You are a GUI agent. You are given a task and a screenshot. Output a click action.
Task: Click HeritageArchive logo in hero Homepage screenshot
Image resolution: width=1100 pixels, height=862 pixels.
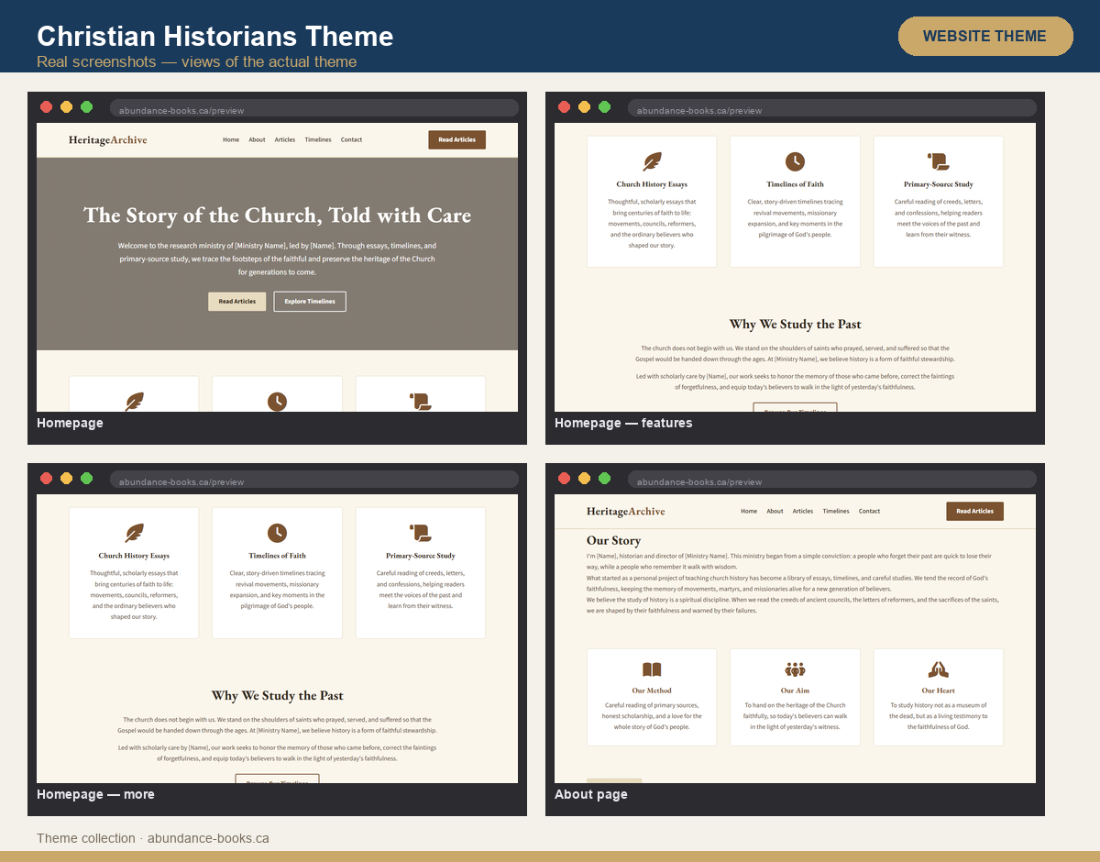click(x=108, y=139)
